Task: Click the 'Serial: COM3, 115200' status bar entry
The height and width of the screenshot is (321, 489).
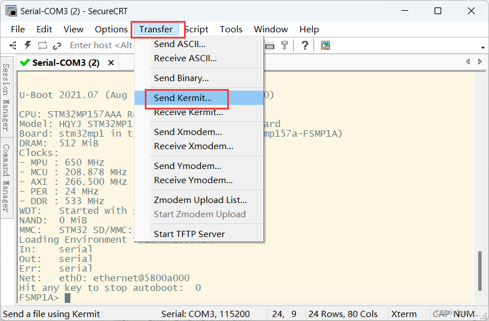Action: (x=206, y=314)
